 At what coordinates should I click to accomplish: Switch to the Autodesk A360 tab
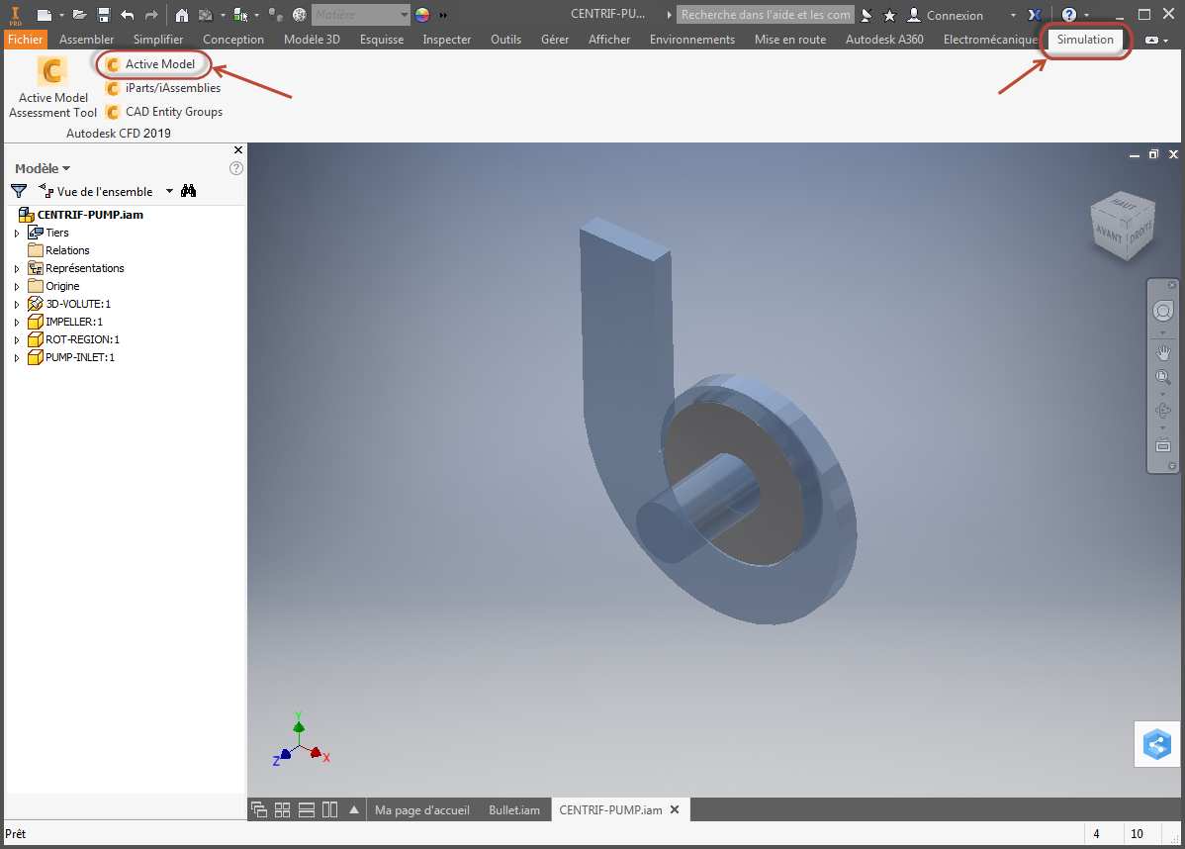pos(884,40)
